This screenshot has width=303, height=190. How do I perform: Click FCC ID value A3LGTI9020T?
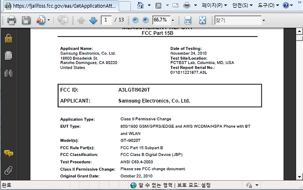134,90
